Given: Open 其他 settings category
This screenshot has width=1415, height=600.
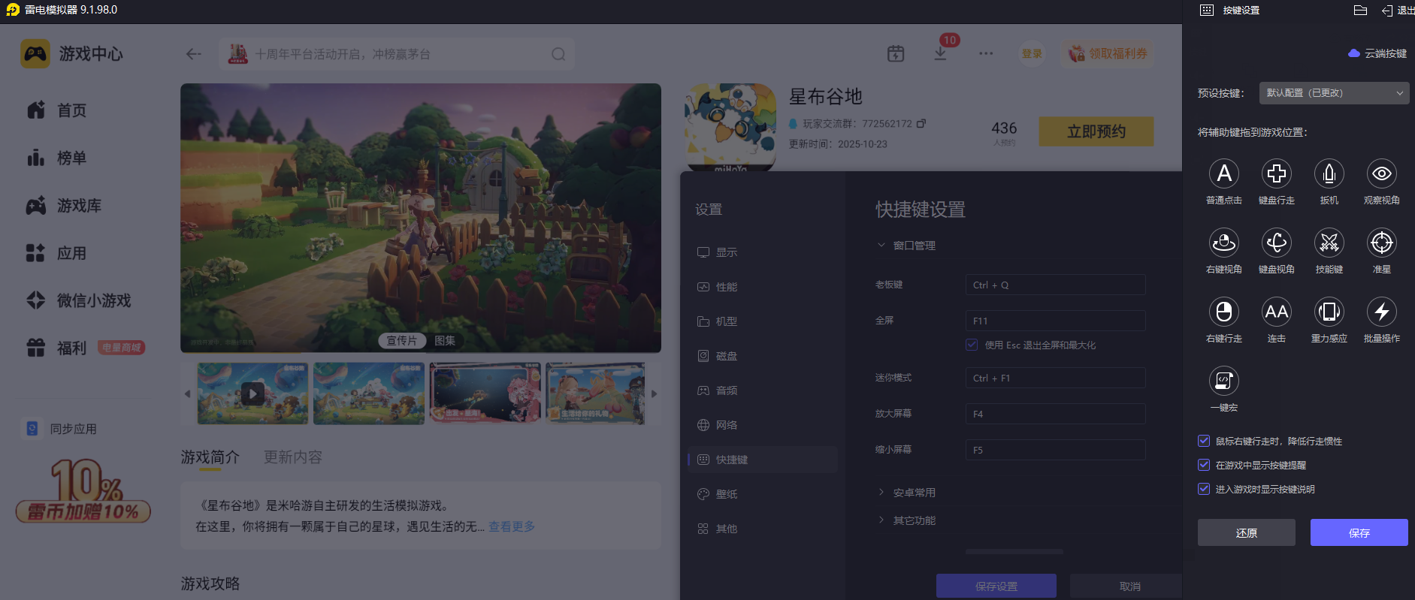Looking at the screenshot, I should (x=763, y=529).
